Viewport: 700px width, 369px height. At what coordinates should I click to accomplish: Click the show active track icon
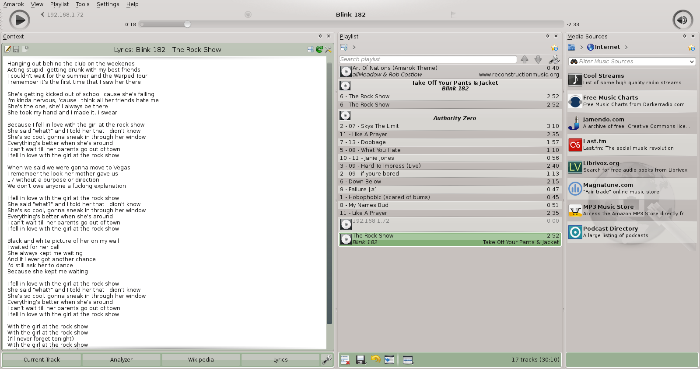(389, 360)
